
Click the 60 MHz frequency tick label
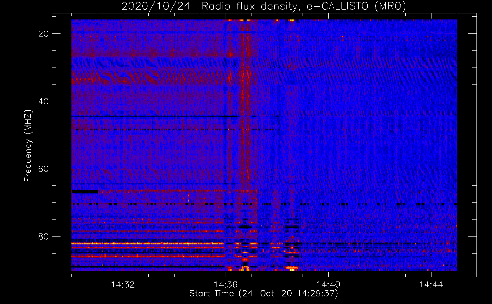coord(43,169)
